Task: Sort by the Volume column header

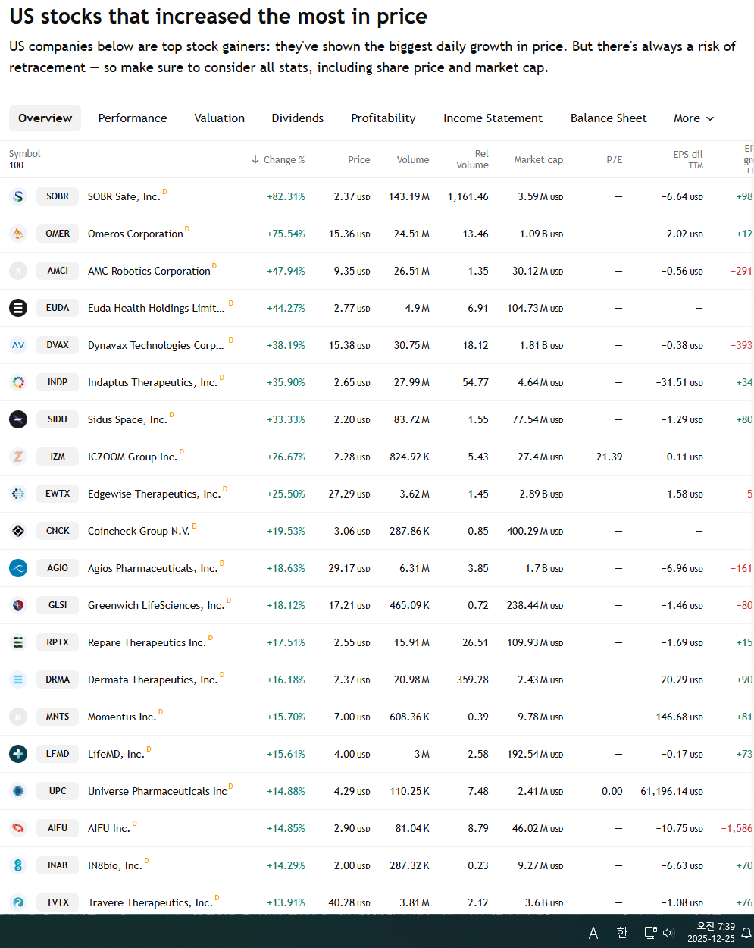Action: point(413,160)
